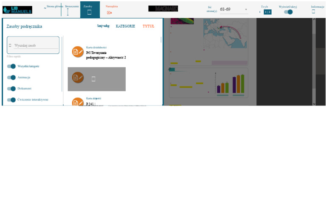Viewport: 326px width, 205px height.
Task: Click the orange icon for the P.241 resource
Action: (78, 102)
